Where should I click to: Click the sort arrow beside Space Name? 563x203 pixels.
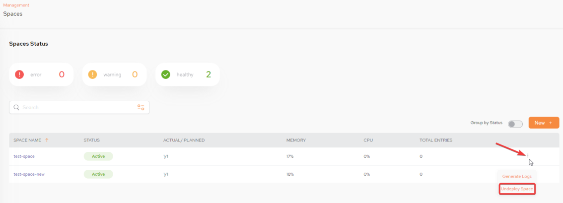[47, 140]
